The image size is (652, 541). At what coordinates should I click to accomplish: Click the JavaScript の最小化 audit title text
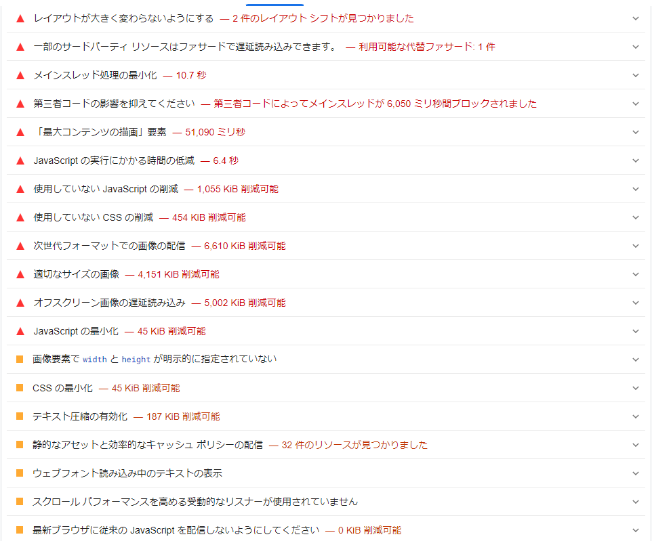coord(76,331)
